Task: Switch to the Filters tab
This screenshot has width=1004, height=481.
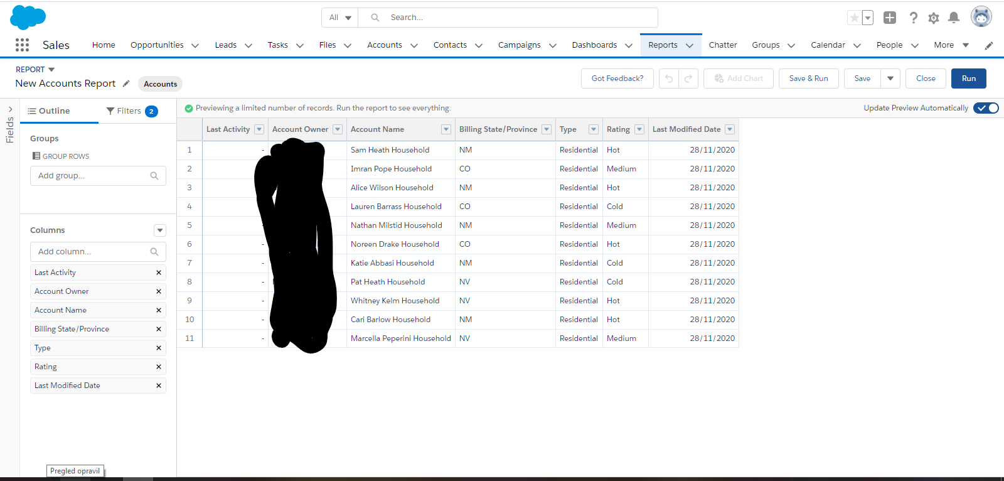Action: tap(132, 111)
